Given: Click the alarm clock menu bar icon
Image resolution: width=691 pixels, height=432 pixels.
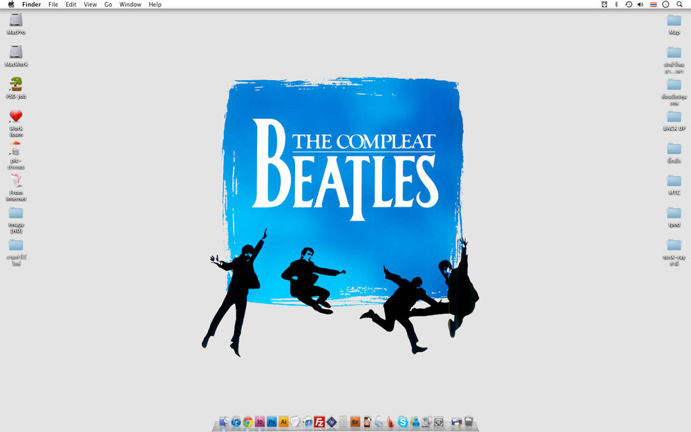Looking at the screenshot, I should coord(604,4).
